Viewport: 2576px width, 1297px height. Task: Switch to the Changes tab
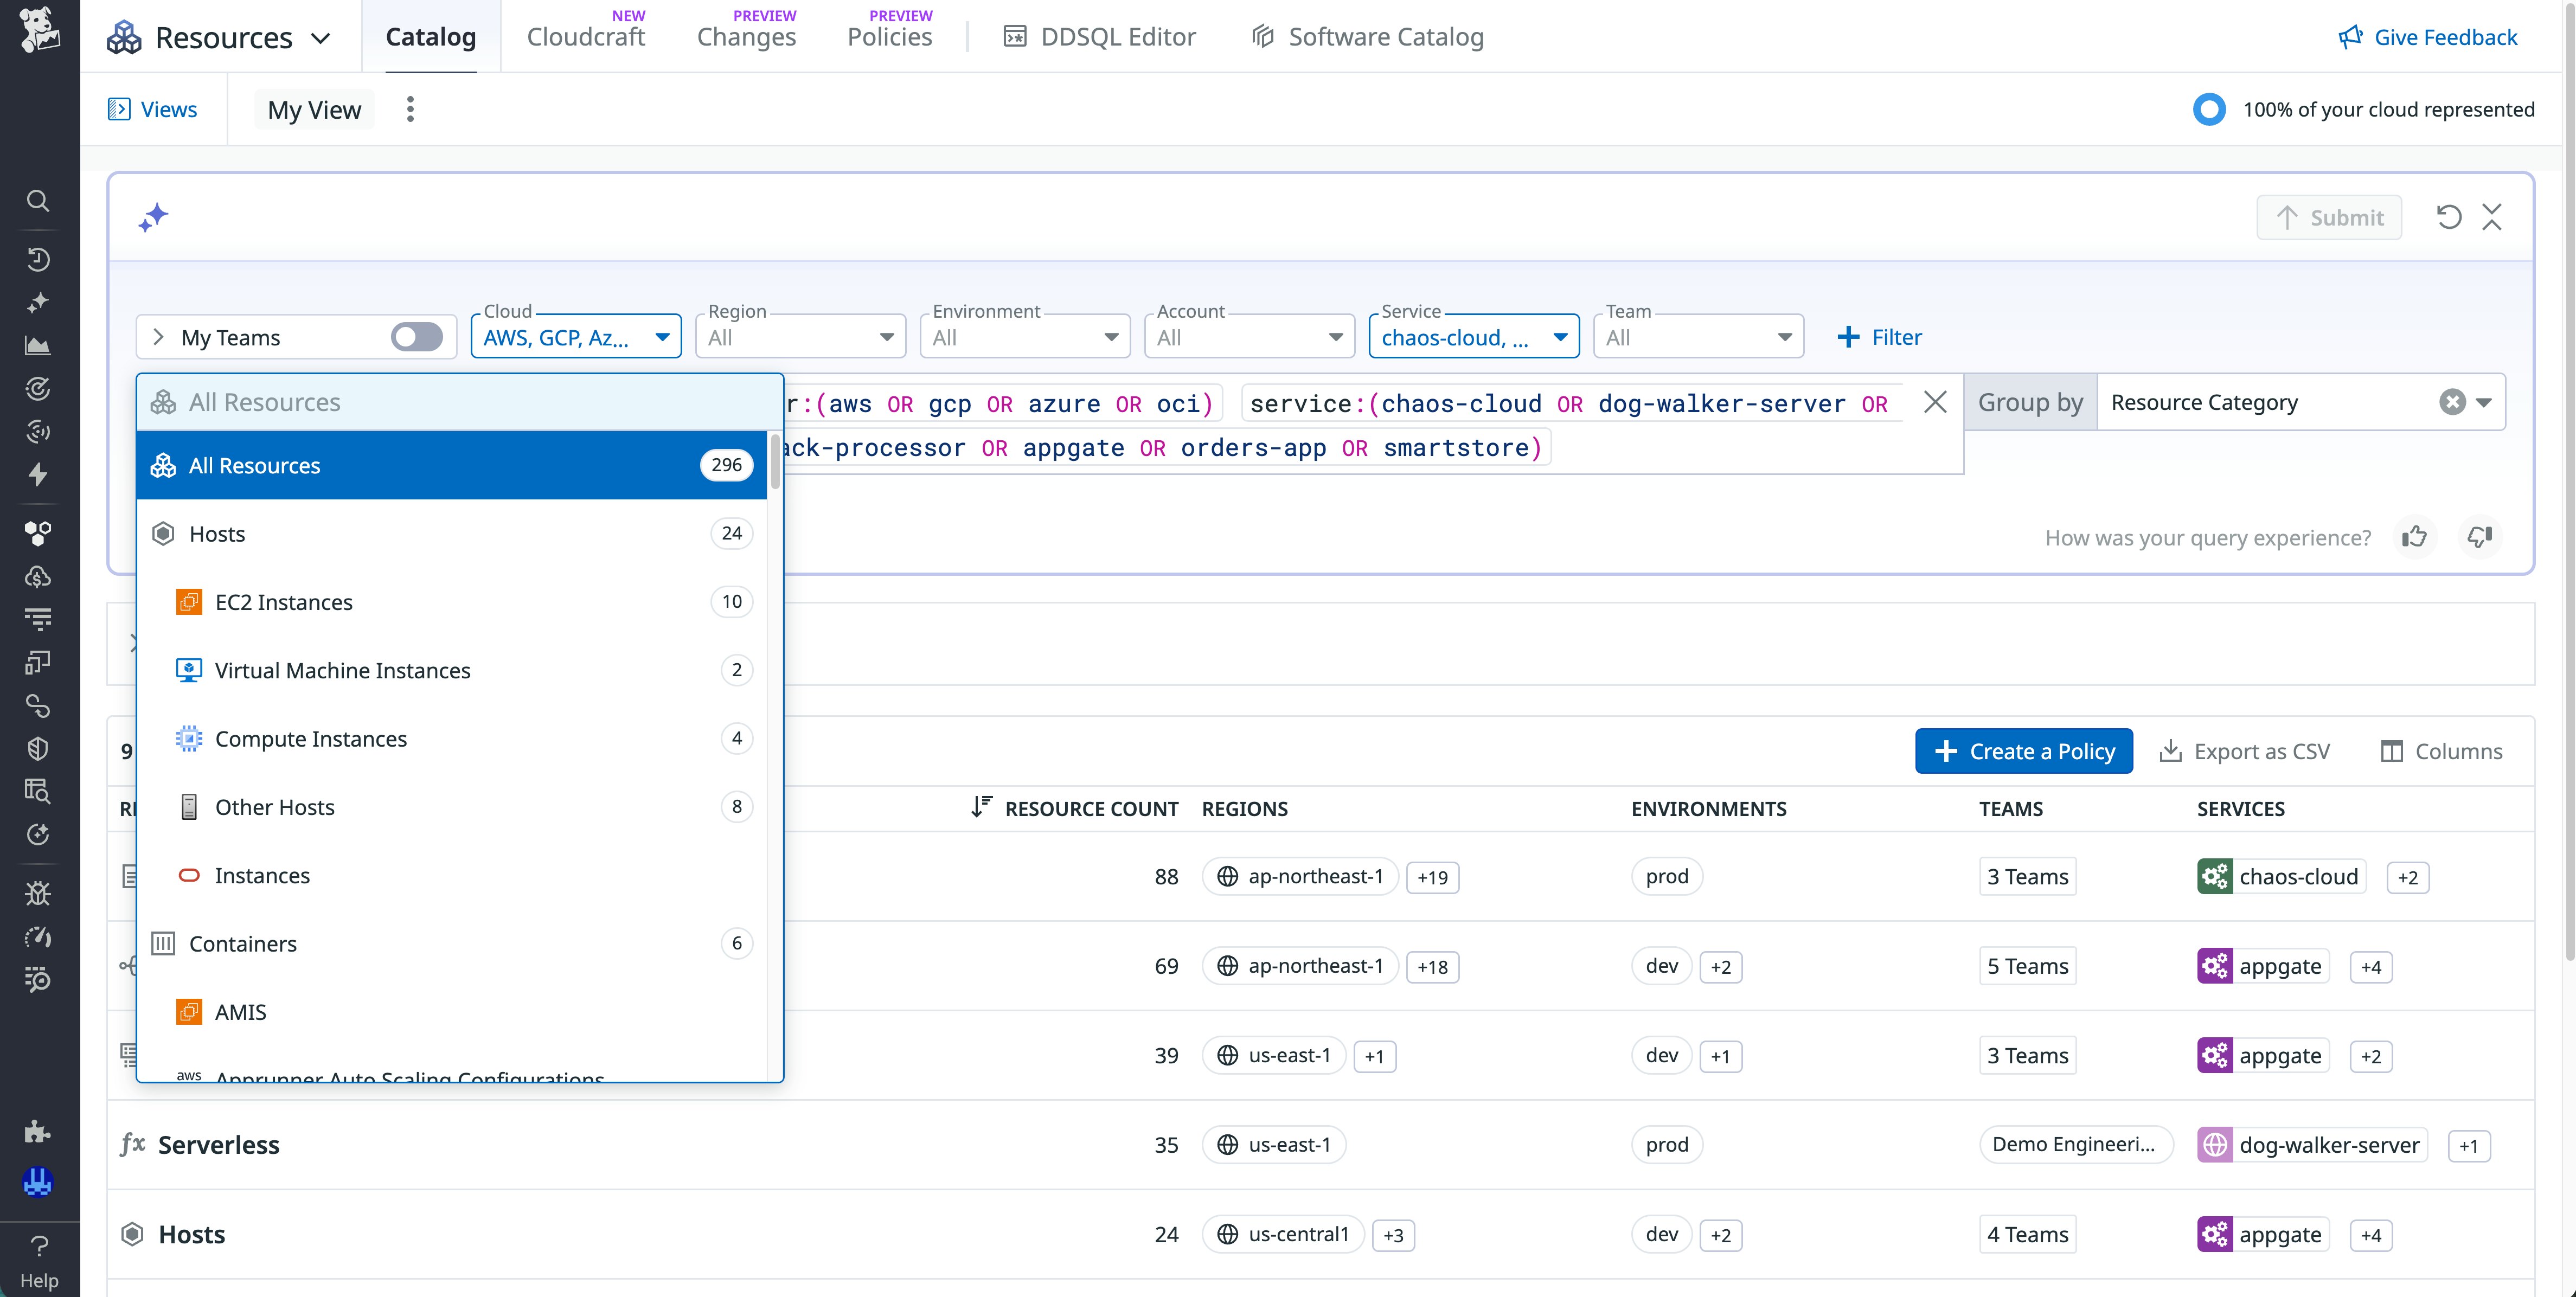coord(746,36)
